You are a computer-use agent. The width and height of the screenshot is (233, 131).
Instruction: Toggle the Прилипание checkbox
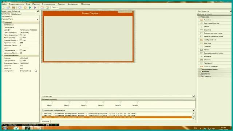21,50
